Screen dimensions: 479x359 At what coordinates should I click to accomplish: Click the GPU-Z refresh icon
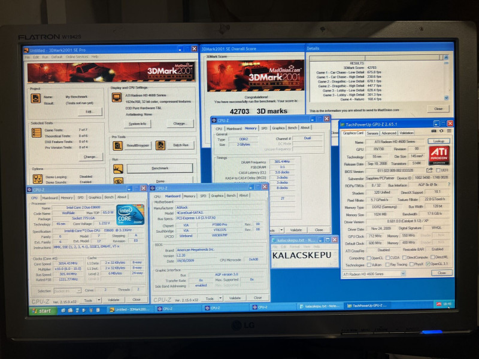(x=441, y=131)
